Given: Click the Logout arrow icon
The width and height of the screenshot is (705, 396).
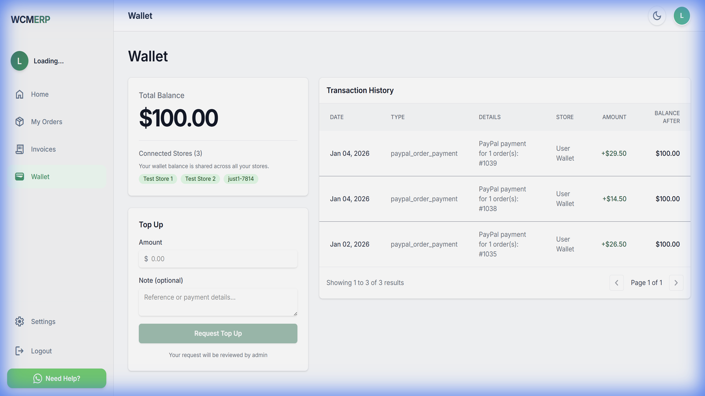Looking at the screenshot, I should (20, 351).
